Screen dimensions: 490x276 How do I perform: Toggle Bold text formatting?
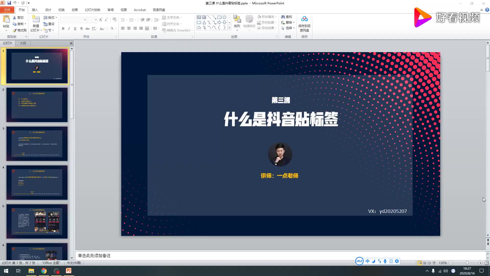[x=63, y=29]
